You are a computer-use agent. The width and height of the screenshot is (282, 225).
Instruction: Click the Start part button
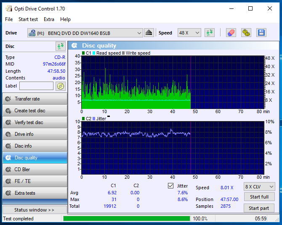click(x=259, y=208)
